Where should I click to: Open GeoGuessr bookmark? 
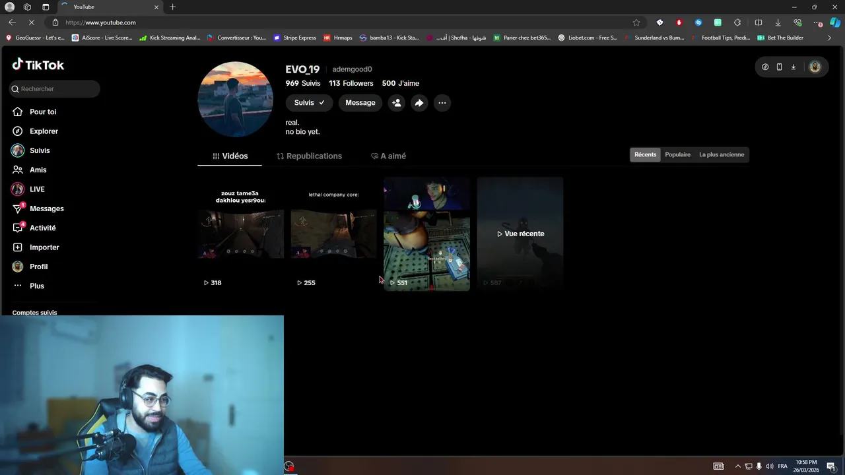click(x=35, y=38)
